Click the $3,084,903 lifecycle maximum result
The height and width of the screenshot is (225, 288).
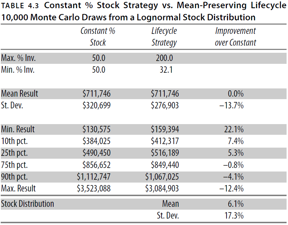[162, 188]
